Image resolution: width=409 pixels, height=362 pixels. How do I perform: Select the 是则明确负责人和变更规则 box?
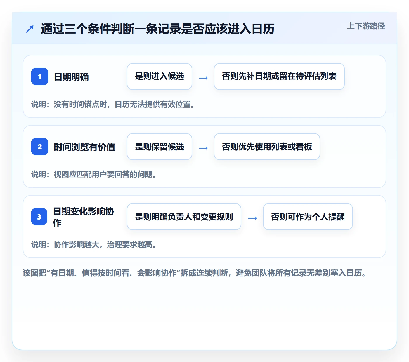[x=184, y=217]
